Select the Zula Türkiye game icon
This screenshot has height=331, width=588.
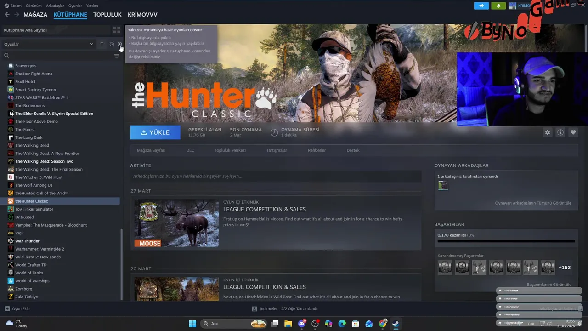pyautogui.click(x=11, y=297)
